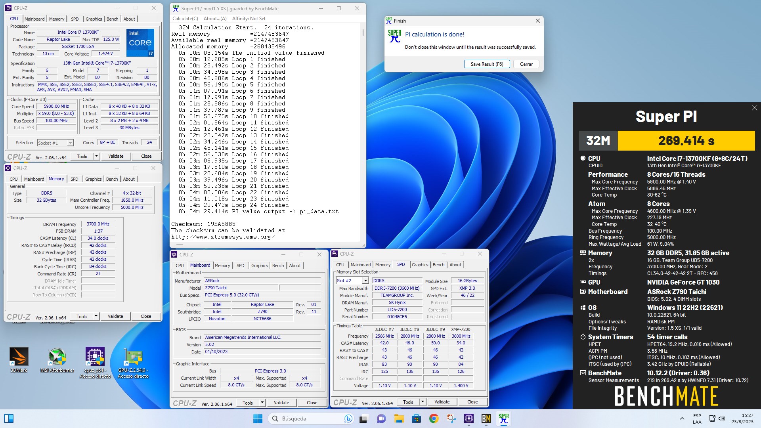This screenshot has width=761, height=428.
Task: Click the Memory icon in the BenchMate panel
Action: click(583, 252)
